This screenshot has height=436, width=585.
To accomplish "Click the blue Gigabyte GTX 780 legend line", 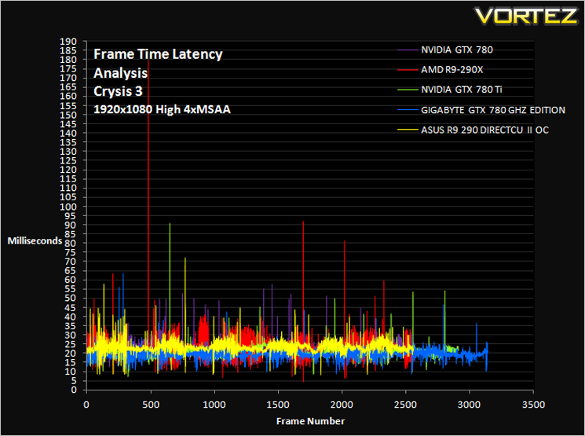I will coord(408,110).
